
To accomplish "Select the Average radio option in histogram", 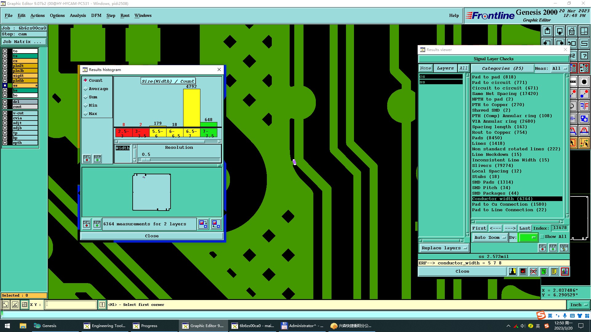I will (x=86, y=89).
